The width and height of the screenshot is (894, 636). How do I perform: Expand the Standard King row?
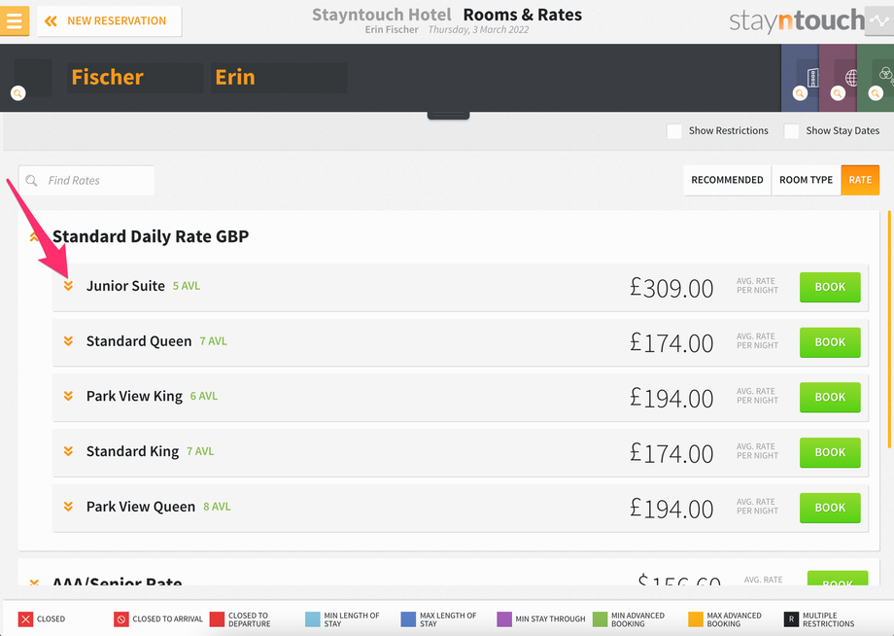pos(68,451)
